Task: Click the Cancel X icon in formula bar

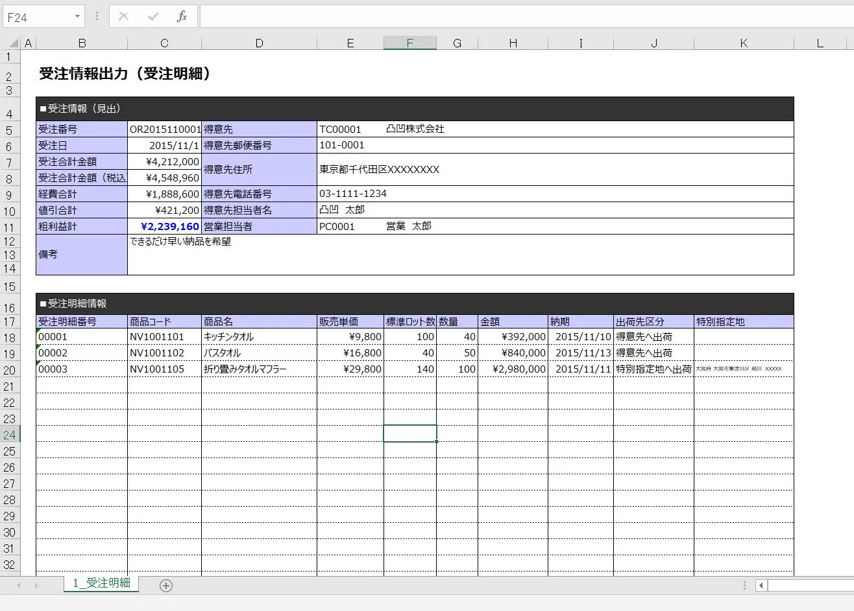Action: point(124,17)
